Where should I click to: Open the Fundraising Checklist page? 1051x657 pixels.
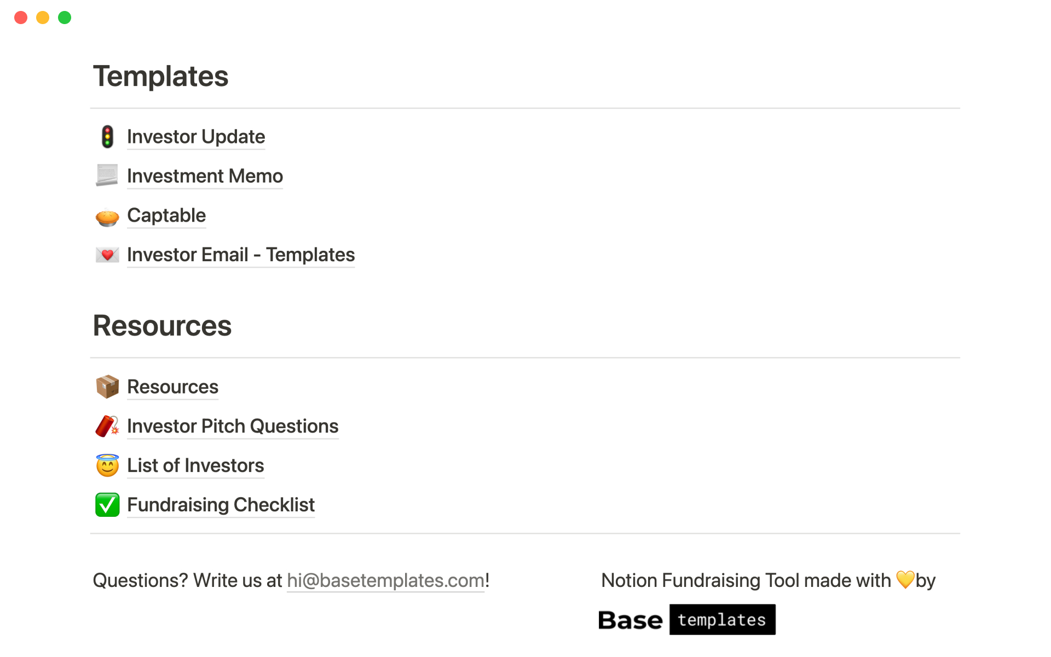[221, 505]
